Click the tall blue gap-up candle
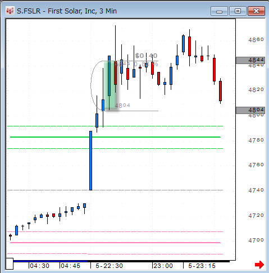Viewport: 269px width, 273px height. pyautogui.click(x=90, y=161)
